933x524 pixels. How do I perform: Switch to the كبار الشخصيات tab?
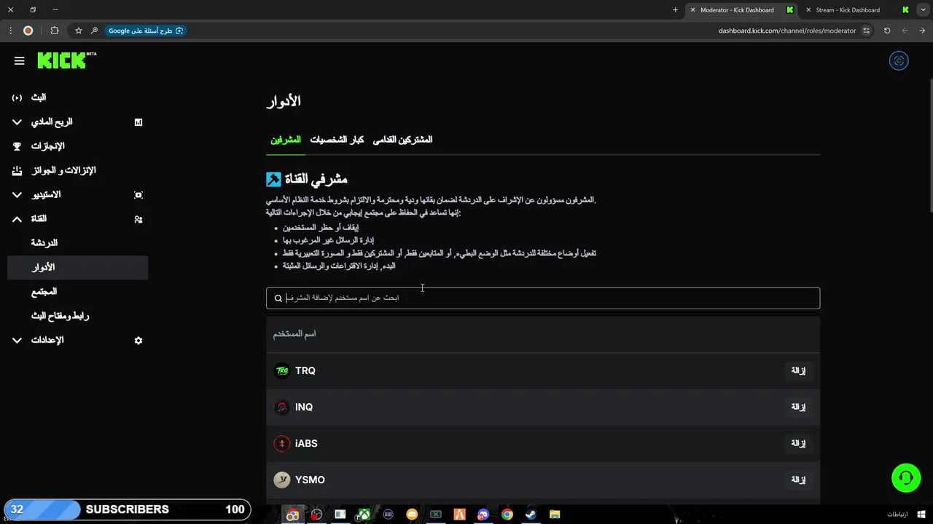337,140
